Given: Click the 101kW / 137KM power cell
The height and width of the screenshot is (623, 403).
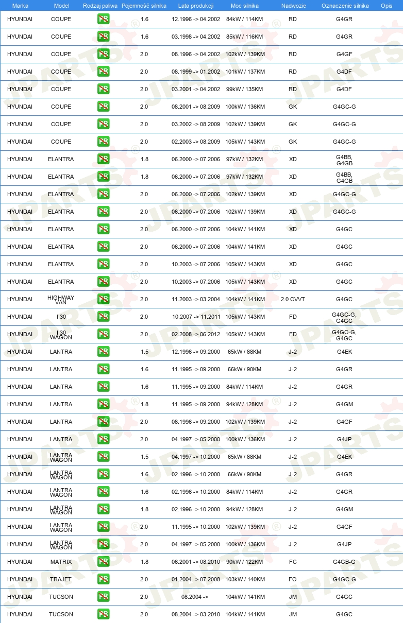Looking at the screenshot, I should click(x=245, y=72).
